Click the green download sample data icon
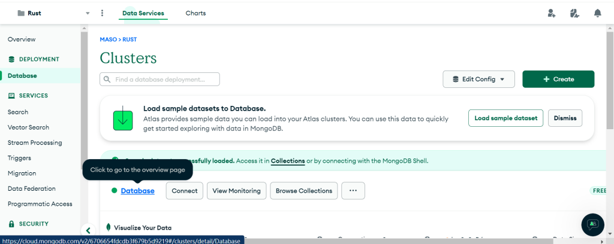This screenshot has height=244, width=614. [x=123, y=118]
